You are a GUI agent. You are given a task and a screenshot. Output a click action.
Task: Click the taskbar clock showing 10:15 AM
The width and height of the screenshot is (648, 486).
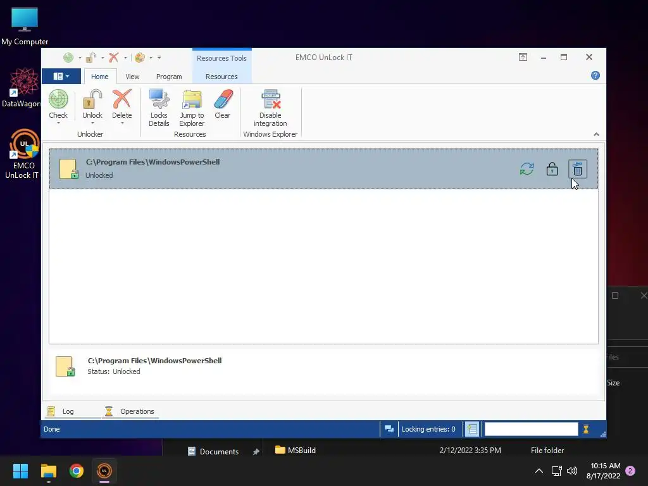coord(603,471)
